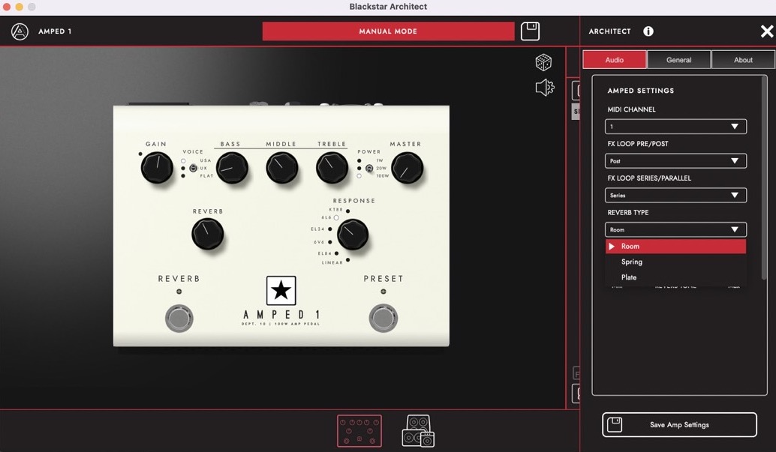Click the Blackstar logo icon beside AMPED 1
The height and width of the screenshot is (452, 776).
(20, 31)
